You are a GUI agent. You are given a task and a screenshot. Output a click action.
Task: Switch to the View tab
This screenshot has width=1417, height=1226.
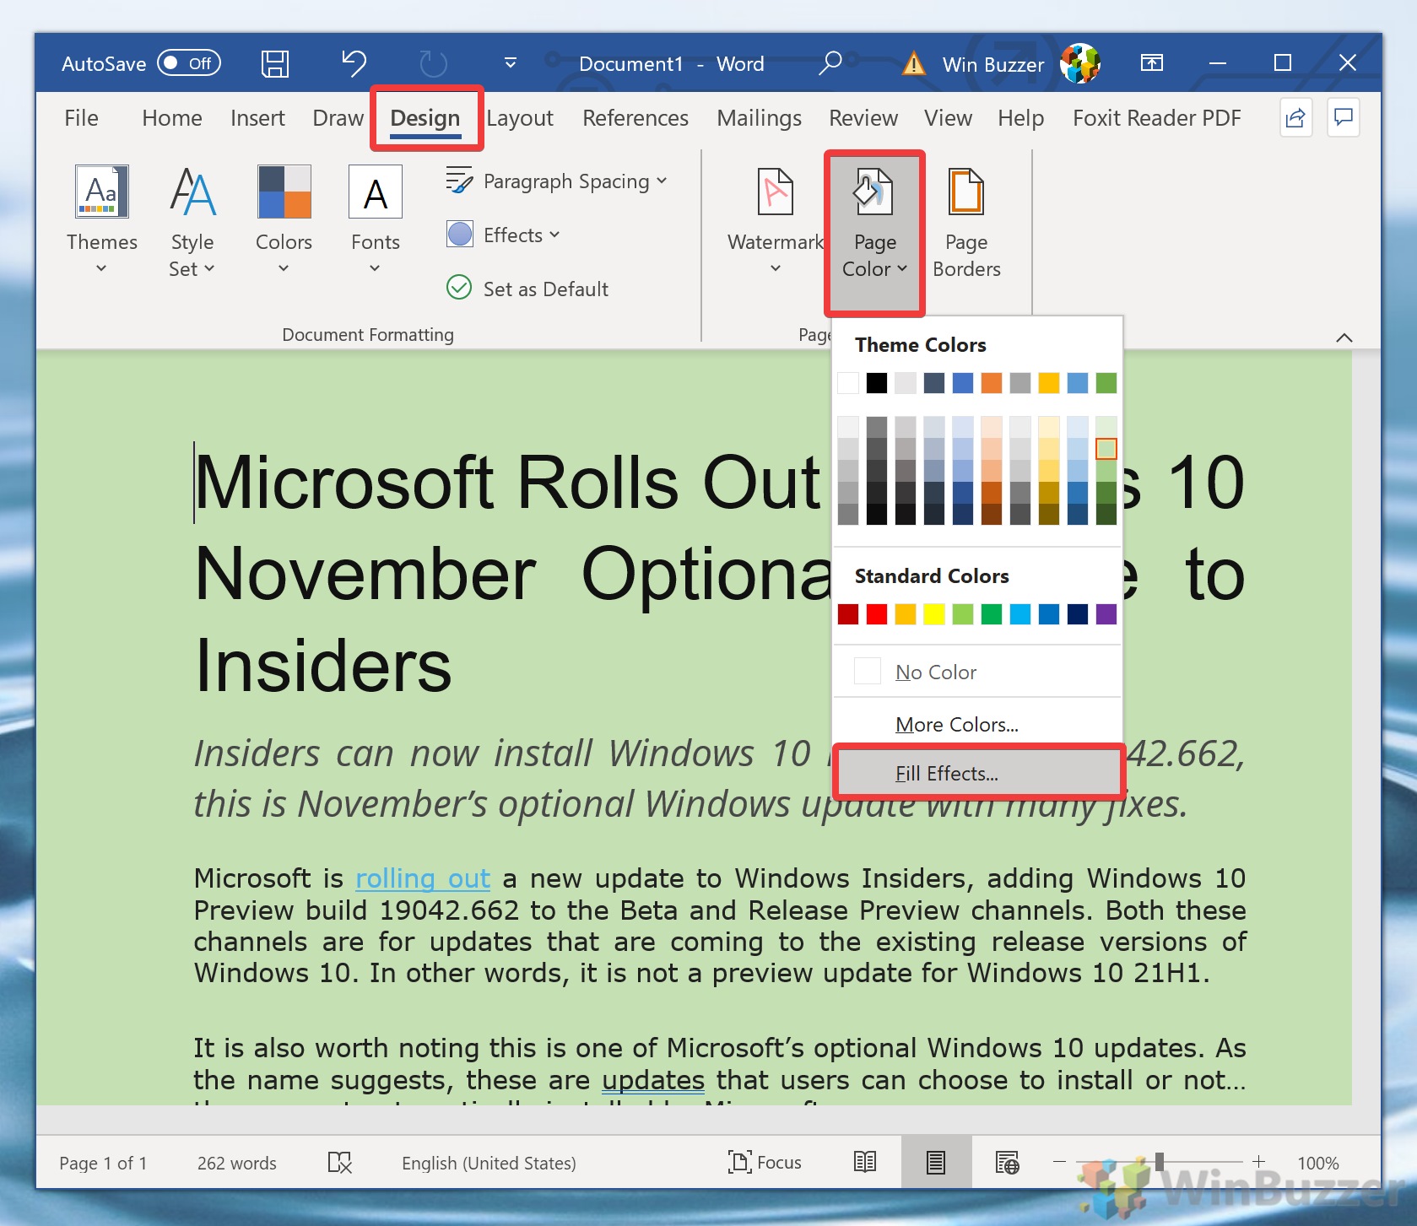(x=948, y=118)
